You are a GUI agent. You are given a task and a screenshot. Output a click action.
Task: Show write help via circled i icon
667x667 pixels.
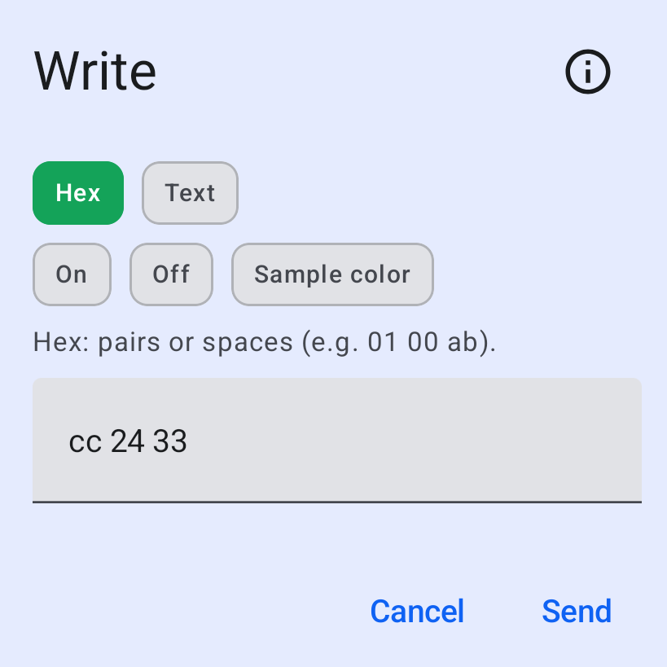[587, 72]
